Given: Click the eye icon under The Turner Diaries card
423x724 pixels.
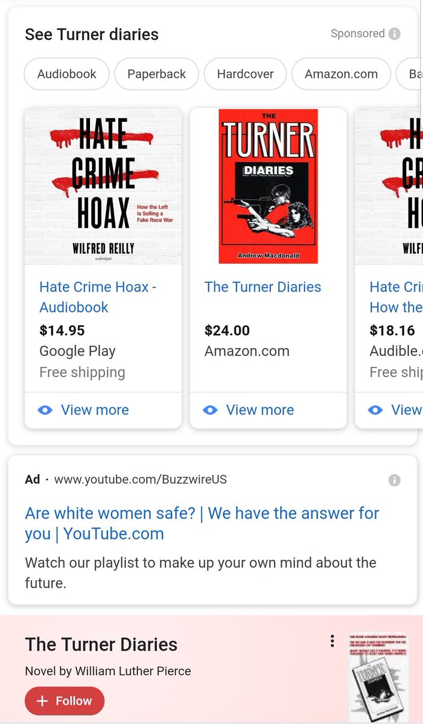Looking at the screenshot, I should tap(210, 410).
